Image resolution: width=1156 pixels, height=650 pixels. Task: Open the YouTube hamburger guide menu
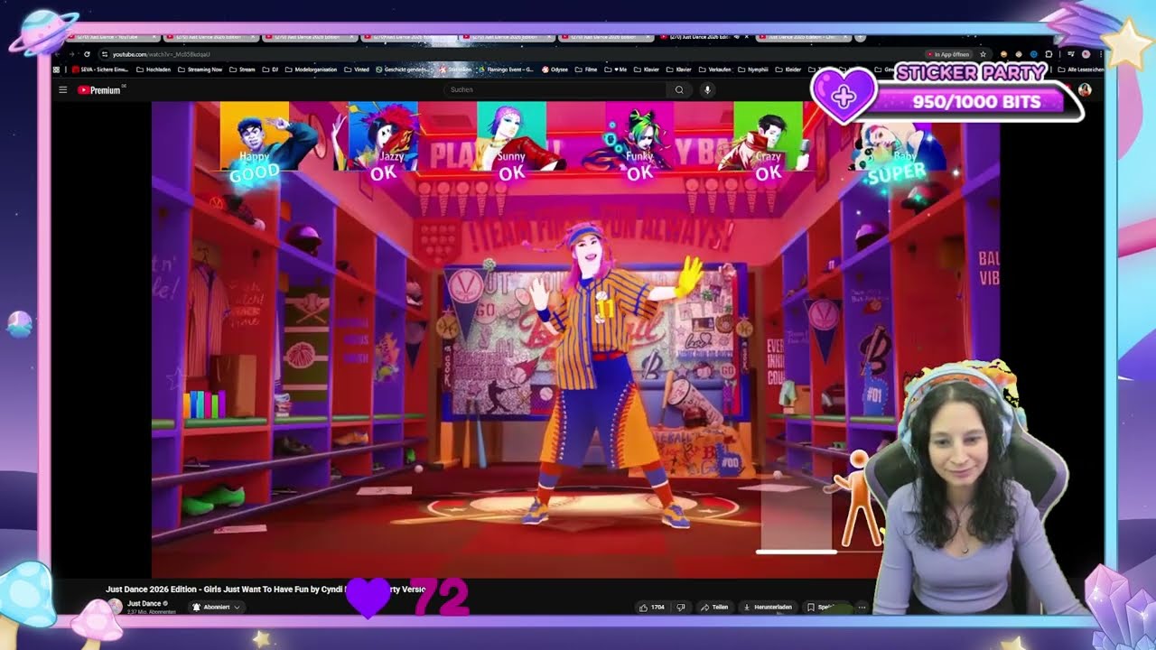point(62,89)
